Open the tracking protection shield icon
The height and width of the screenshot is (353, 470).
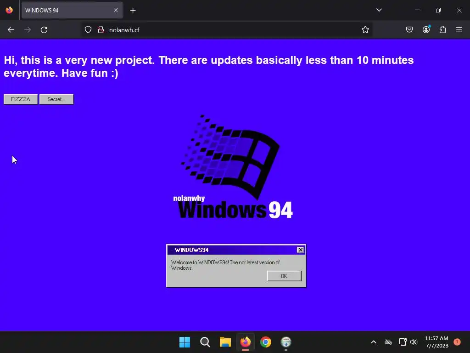pos(88,30)
